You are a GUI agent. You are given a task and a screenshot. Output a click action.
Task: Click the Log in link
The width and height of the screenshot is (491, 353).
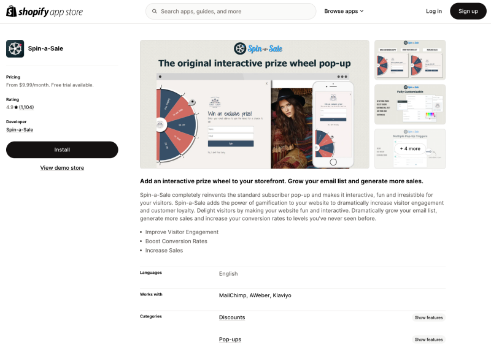tap(434, 11)
